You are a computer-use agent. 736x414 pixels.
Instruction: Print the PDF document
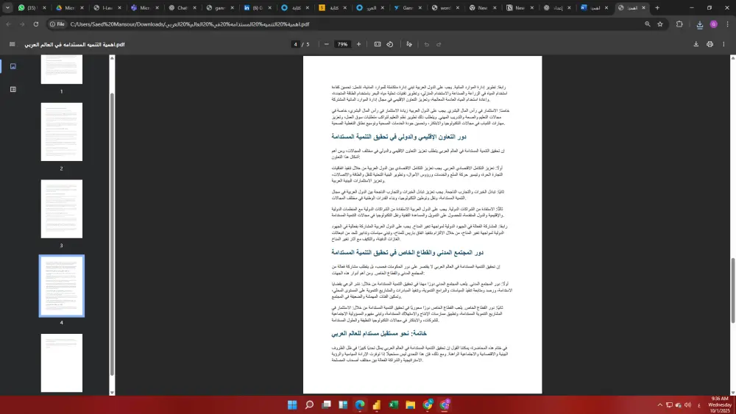pyautogui.click(x=710, y=44)
